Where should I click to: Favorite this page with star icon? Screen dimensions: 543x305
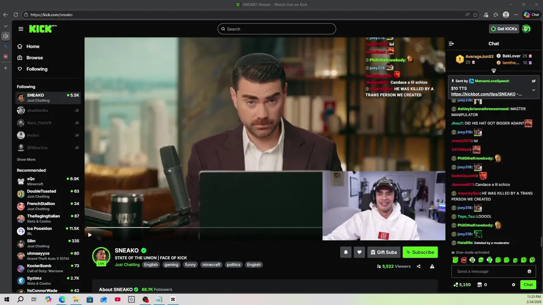click(476, 14)
